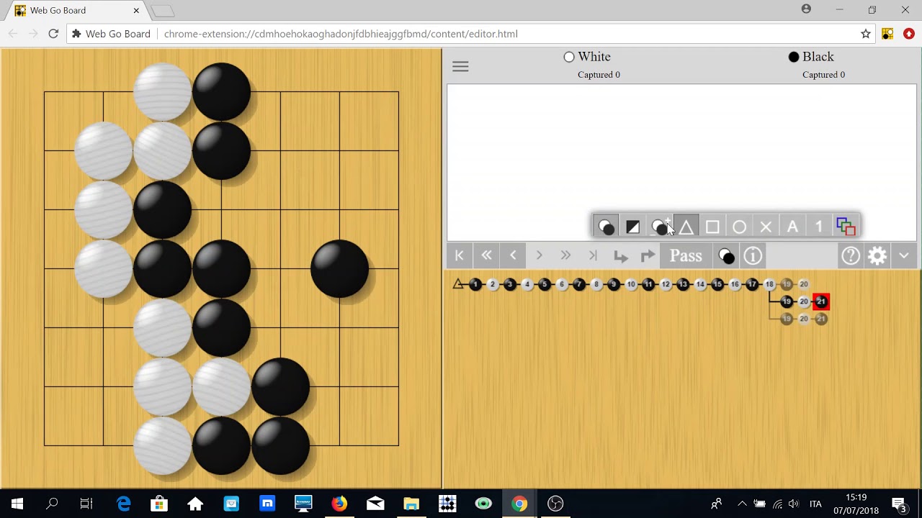This screenshot has width=922, height=518.
Task: Click the Pass button
Action: pyautogui.click(x=686, y=255)
